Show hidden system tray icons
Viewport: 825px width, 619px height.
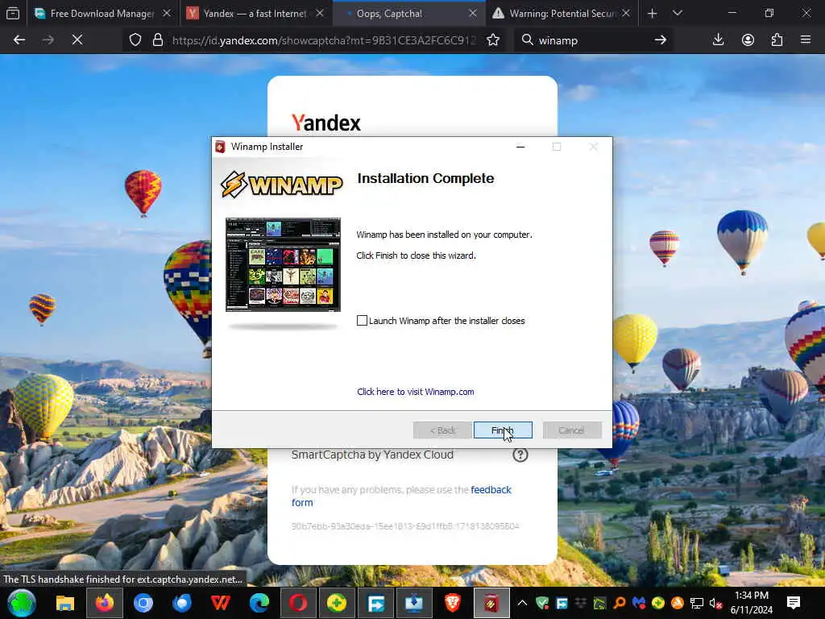[x=522, y=603]
